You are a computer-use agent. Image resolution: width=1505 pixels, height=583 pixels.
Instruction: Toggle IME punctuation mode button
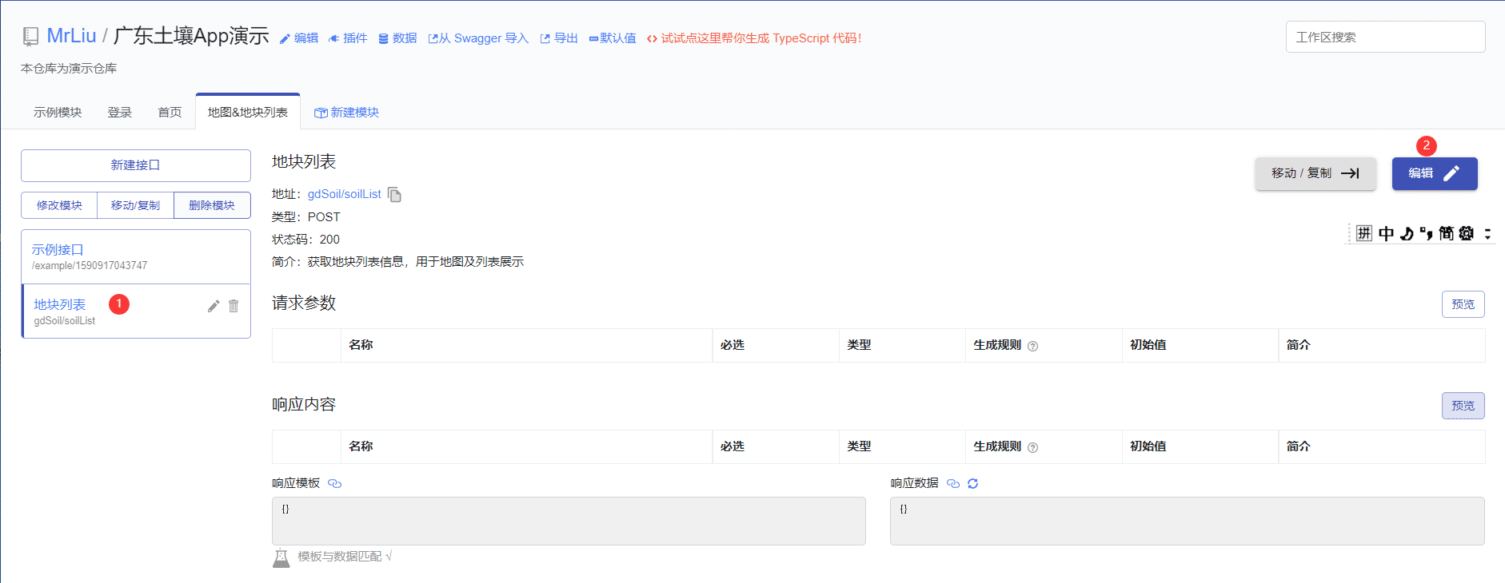[x=1427, y=233]
